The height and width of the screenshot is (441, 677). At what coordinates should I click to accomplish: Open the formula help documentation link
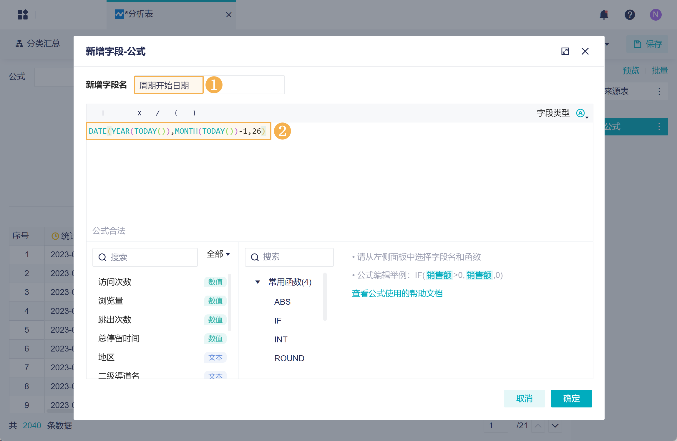point(397,293)
